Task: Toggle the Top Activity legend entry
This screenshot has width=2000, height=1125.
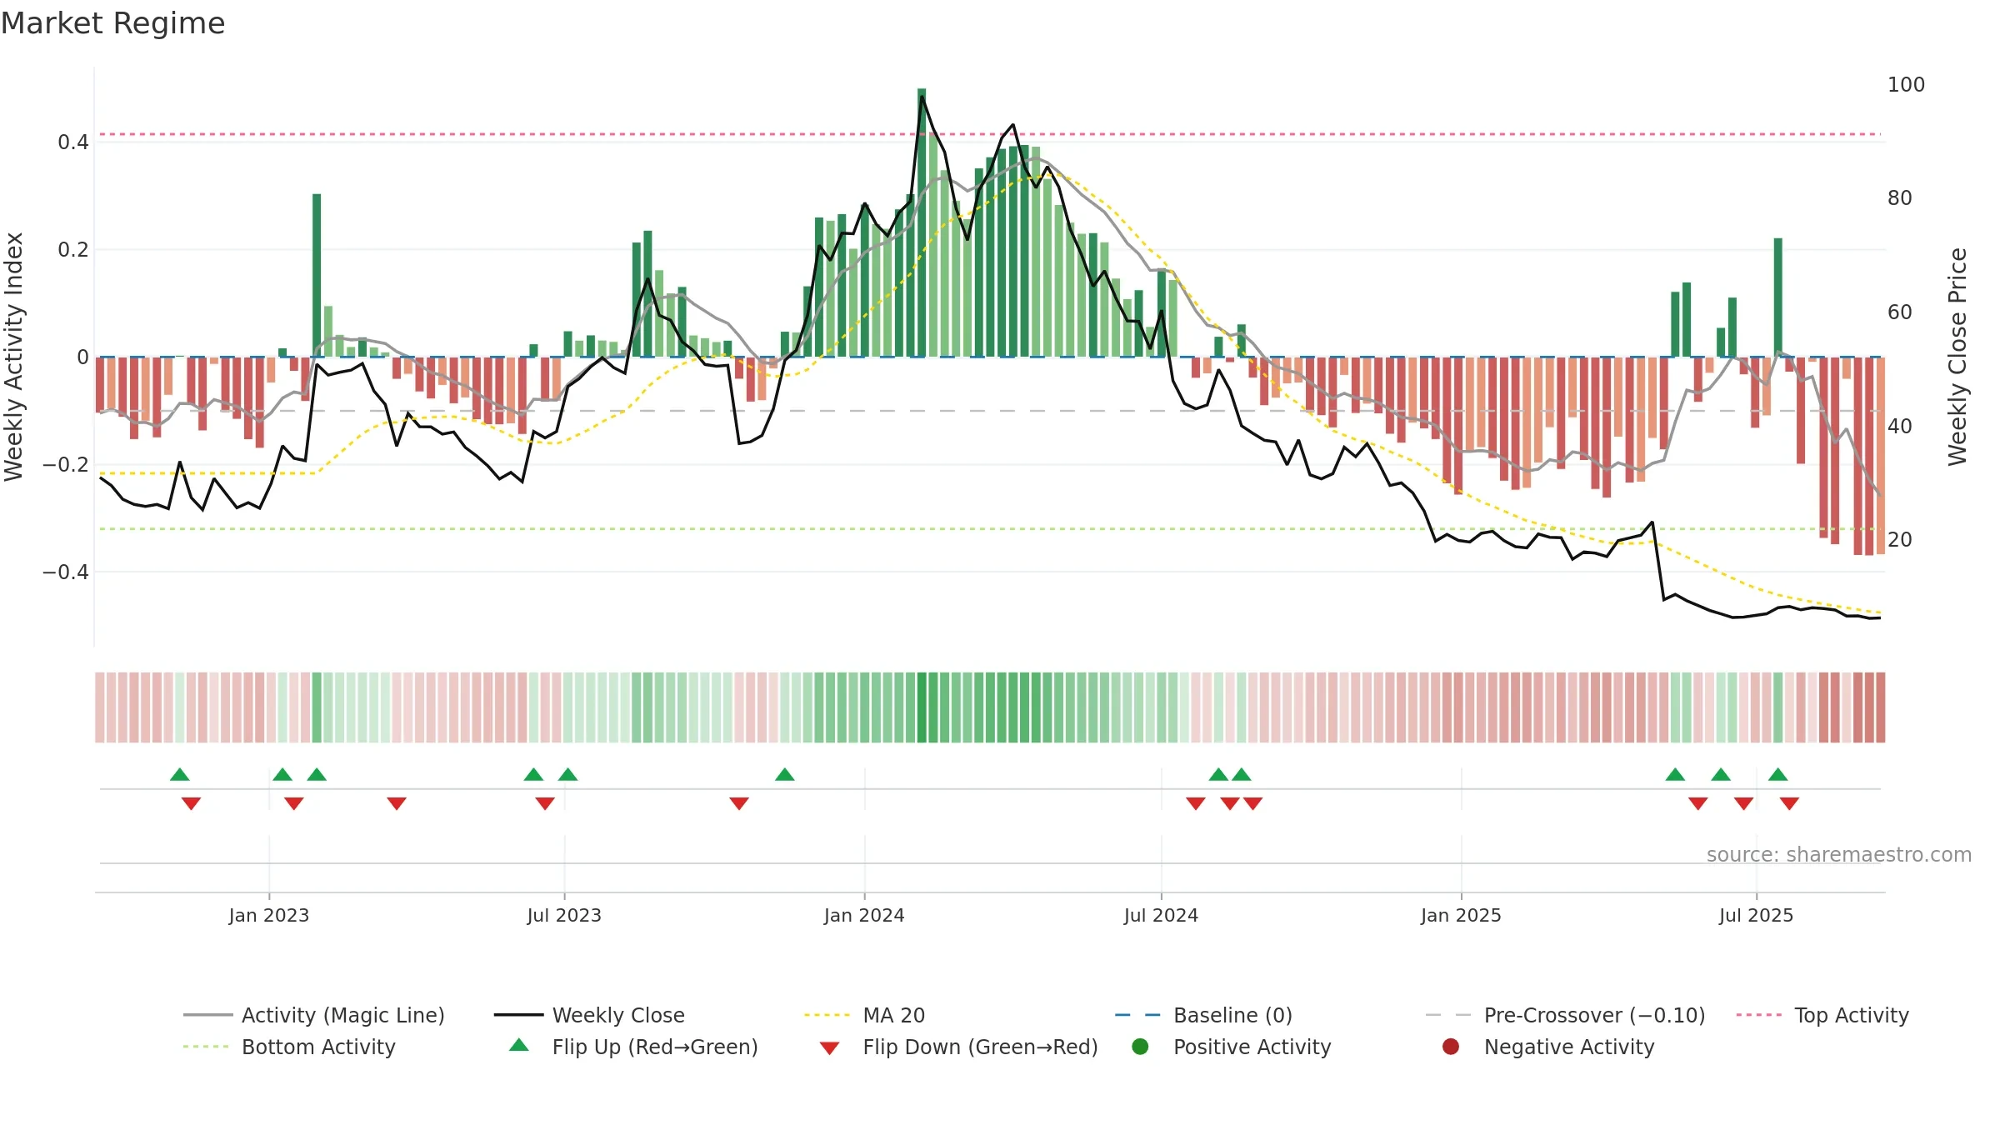Action: 1822,1015
